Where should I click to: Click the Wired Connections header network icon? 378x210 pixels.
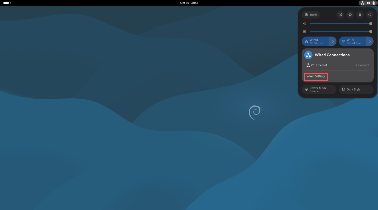[308, 55]
